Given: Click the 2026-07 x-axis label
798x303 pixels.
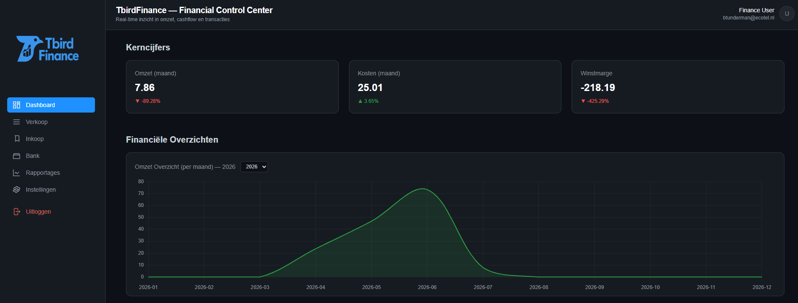Looking at the screenshot, I should pos(483,287).
